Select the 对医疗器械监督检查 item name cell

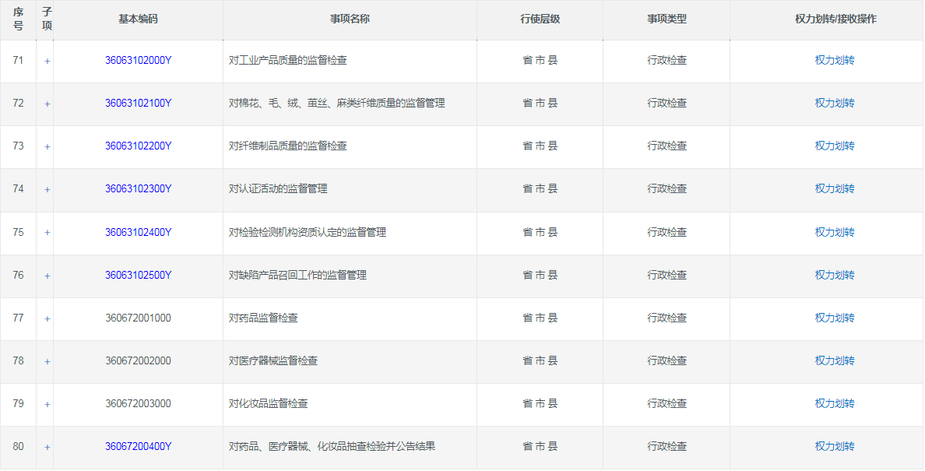click(273, 360)
